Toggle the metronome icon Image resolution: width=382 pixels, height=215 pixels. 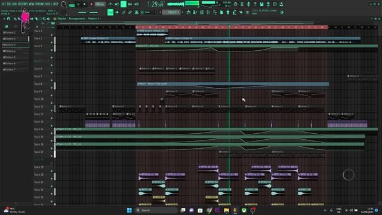pos(110,4)
